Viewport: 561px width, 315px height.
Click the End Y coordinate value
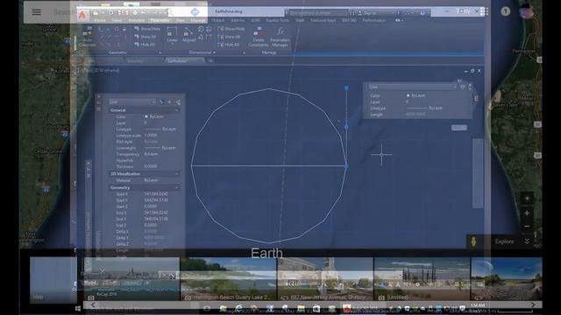coord(156,219)
